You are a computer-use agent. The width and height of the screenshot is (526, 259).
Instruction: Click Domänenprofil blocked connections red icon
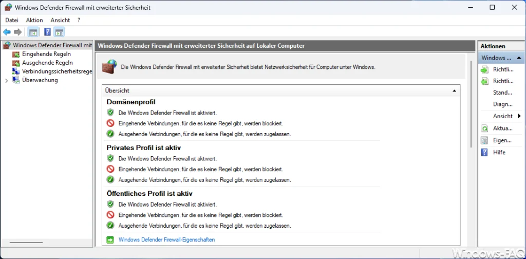pyautogui.click(x=110, y=123)
